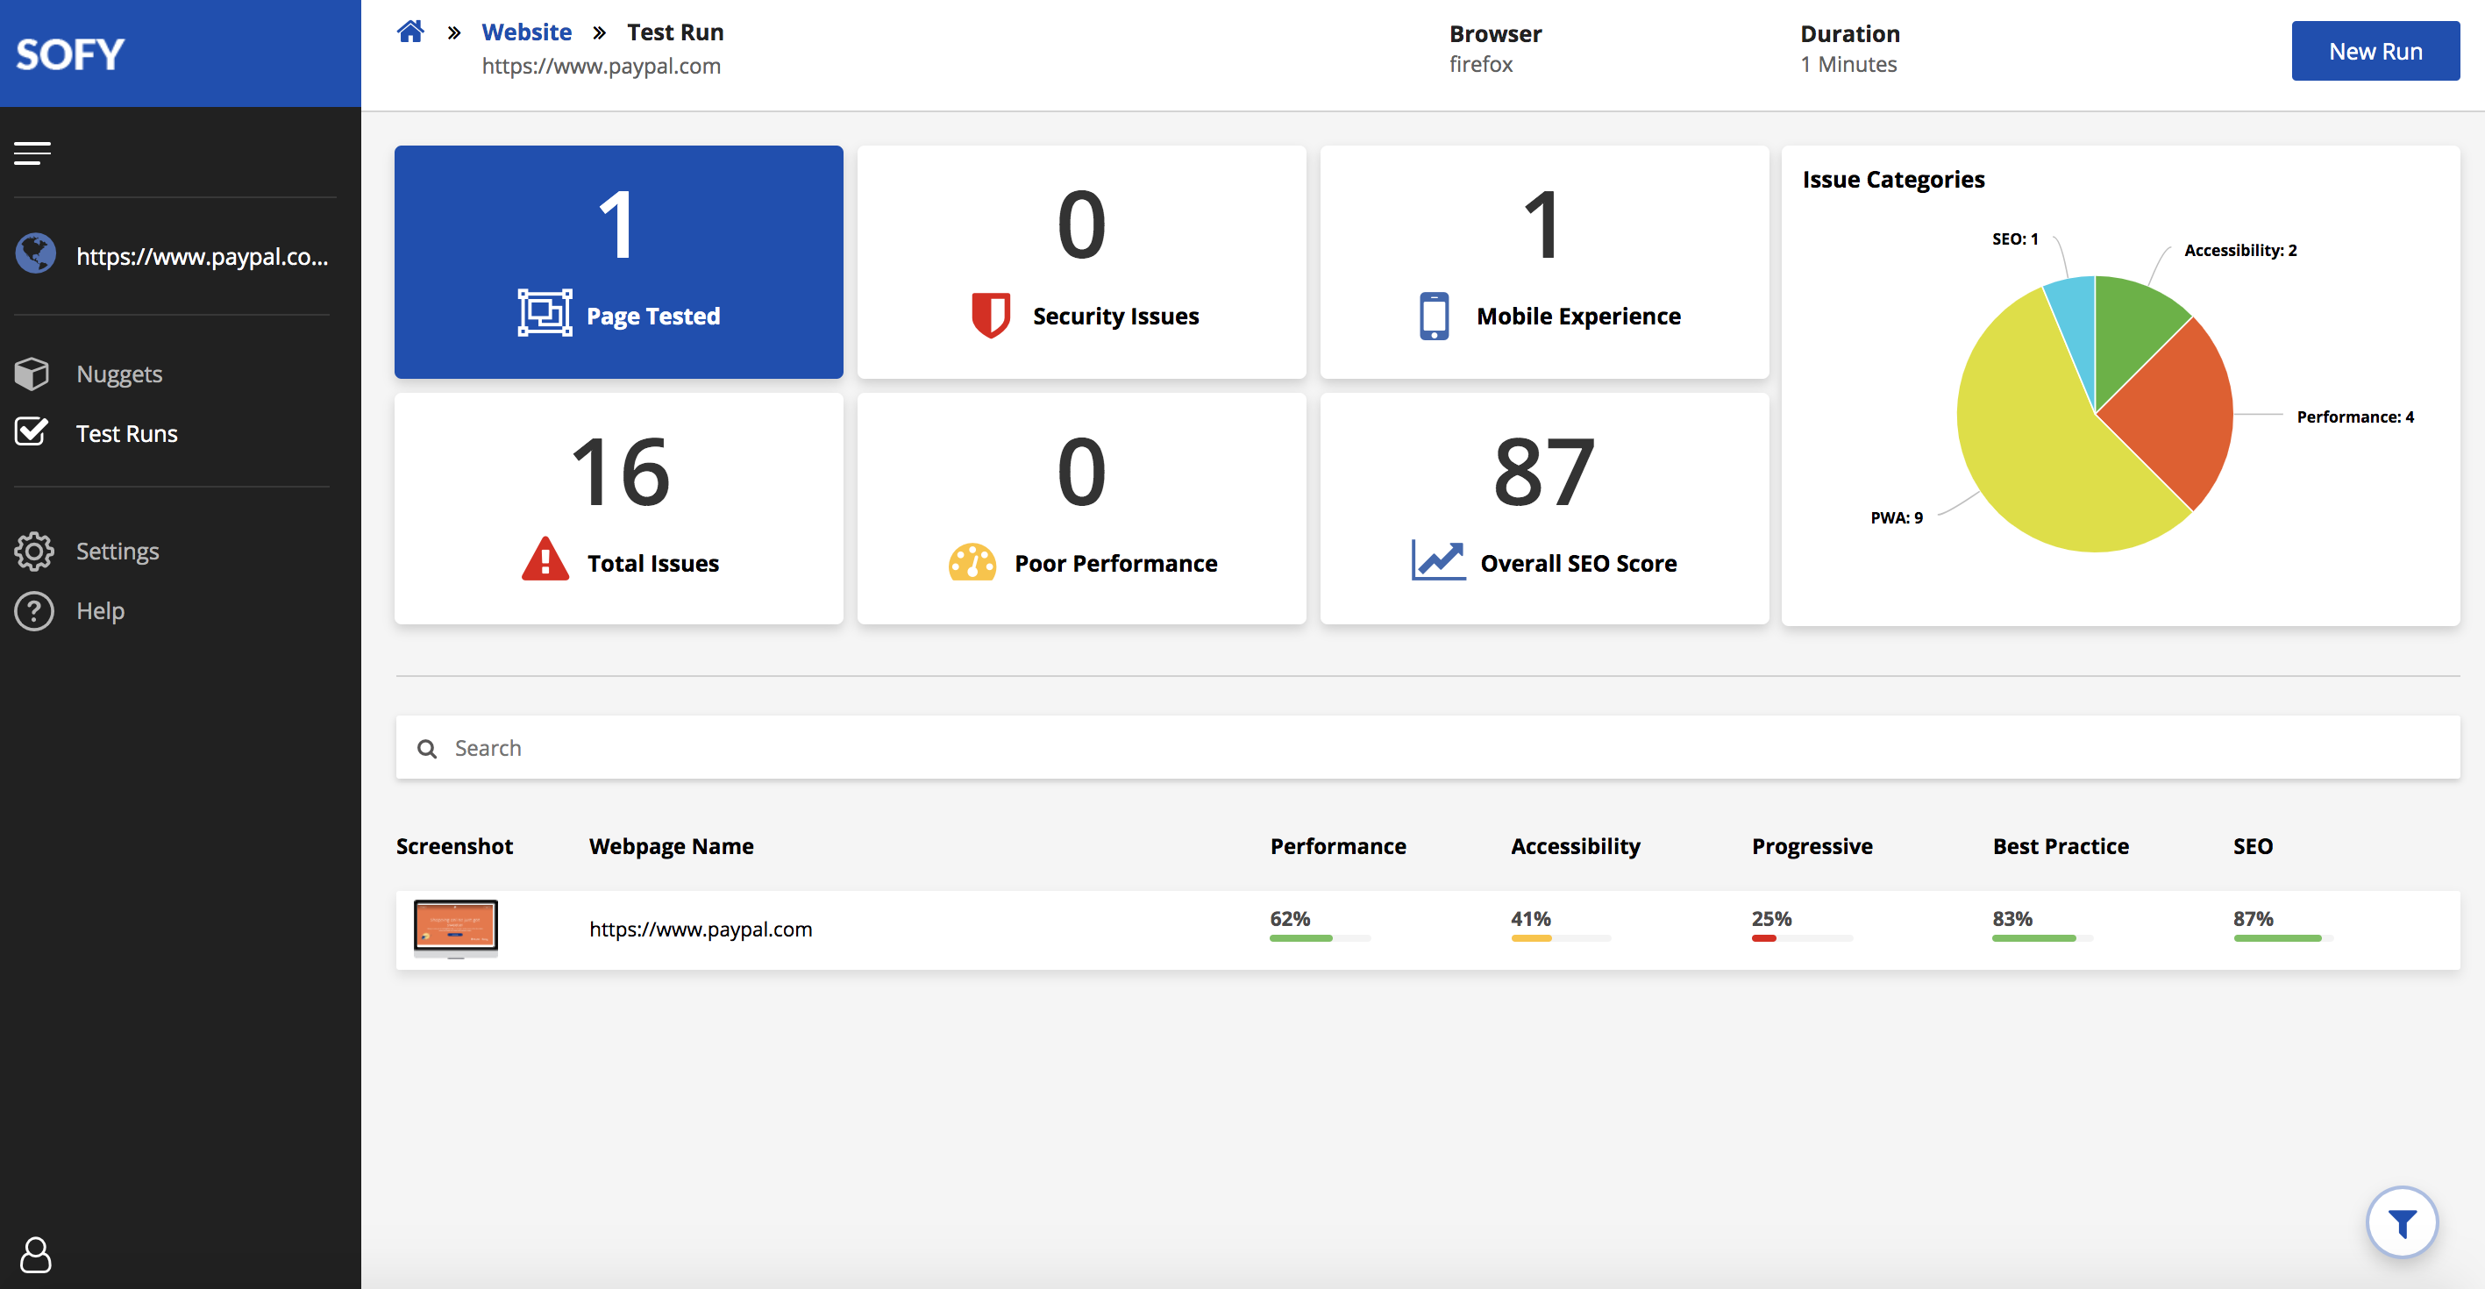Click the Security Issues shield icon
The image size is (2485, 1289).
pyautogui.click(x=991, y=316)
